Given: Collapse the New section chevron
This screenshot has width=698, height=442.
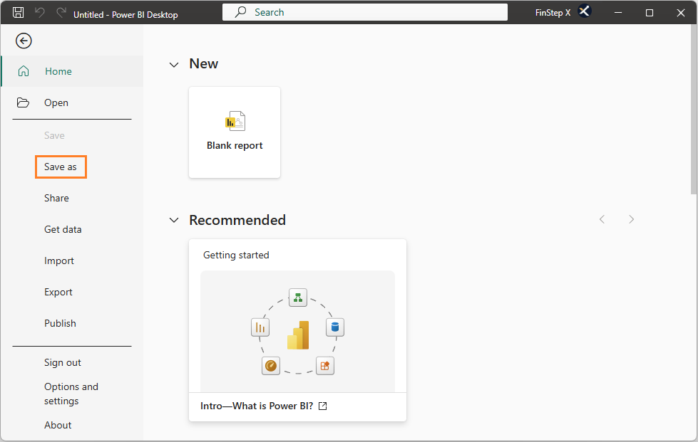Looking at the screenshot, I should pyautogui.click(x=174, y=65).
